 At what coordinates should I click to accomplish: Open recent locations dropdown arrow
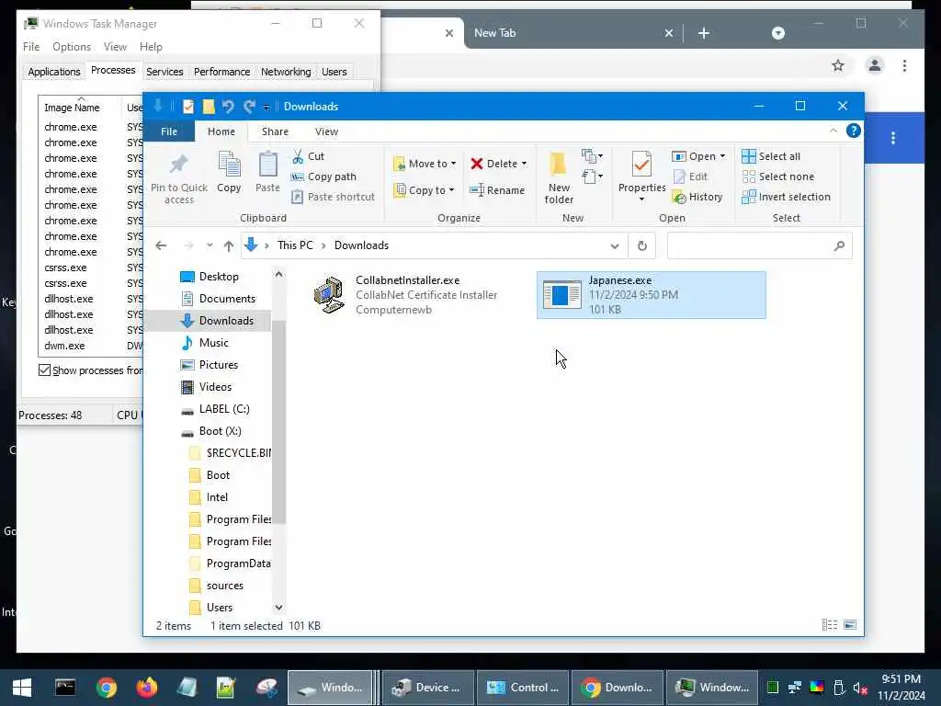coord(210,245)
